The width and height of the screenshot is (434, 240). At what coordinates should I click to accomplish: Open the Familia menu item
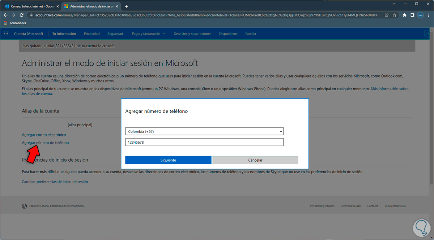251,34
